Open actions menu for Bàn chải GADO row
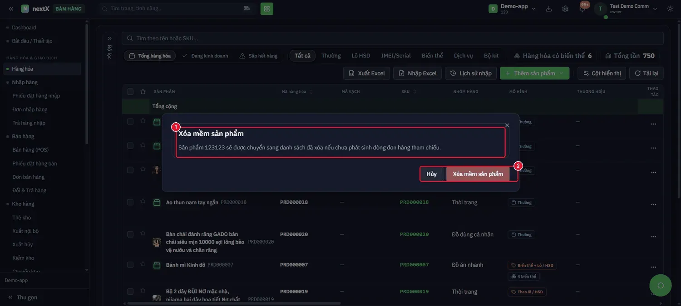Image resolution: width=681 pixels, height=306 pixels. [x=653, y=237]
